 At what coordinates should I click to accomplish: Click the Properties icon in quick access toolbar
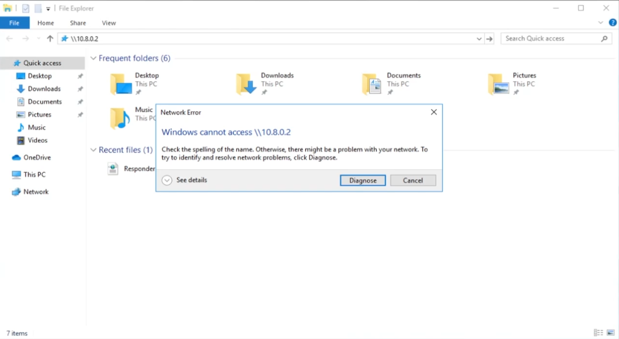pyautogui.click(x=26, y=8)
